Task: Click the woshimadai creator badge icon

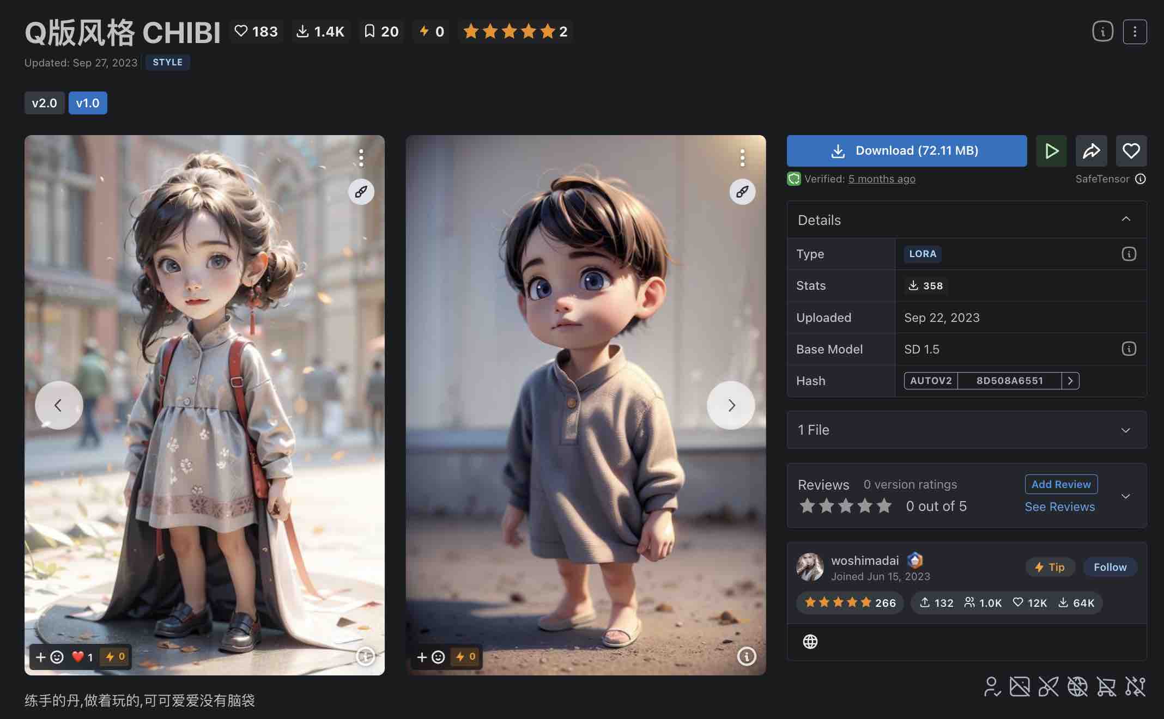Action: click(914, 560)
